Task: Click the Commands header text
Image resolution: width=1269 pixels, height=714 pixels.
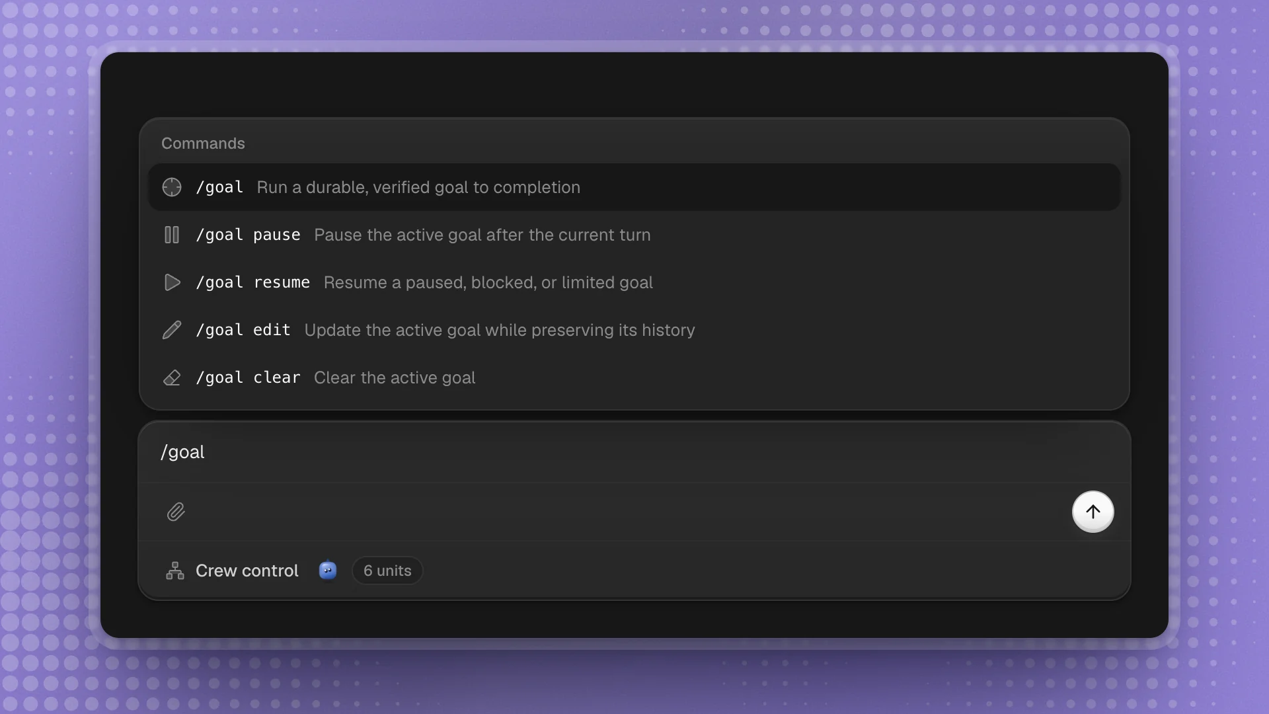Action: point(203,143)
